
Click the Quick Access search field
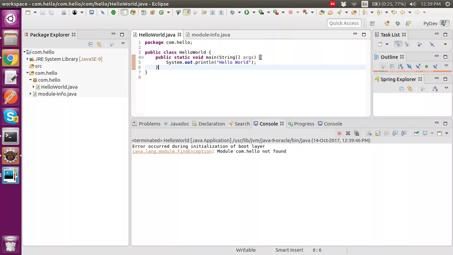(x=344, y=23)
